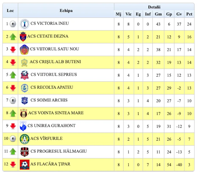Click the CS Viitorul Satu Nou crest
The width and height of the screenshot is (200, 172).
[x=24, y=49]
